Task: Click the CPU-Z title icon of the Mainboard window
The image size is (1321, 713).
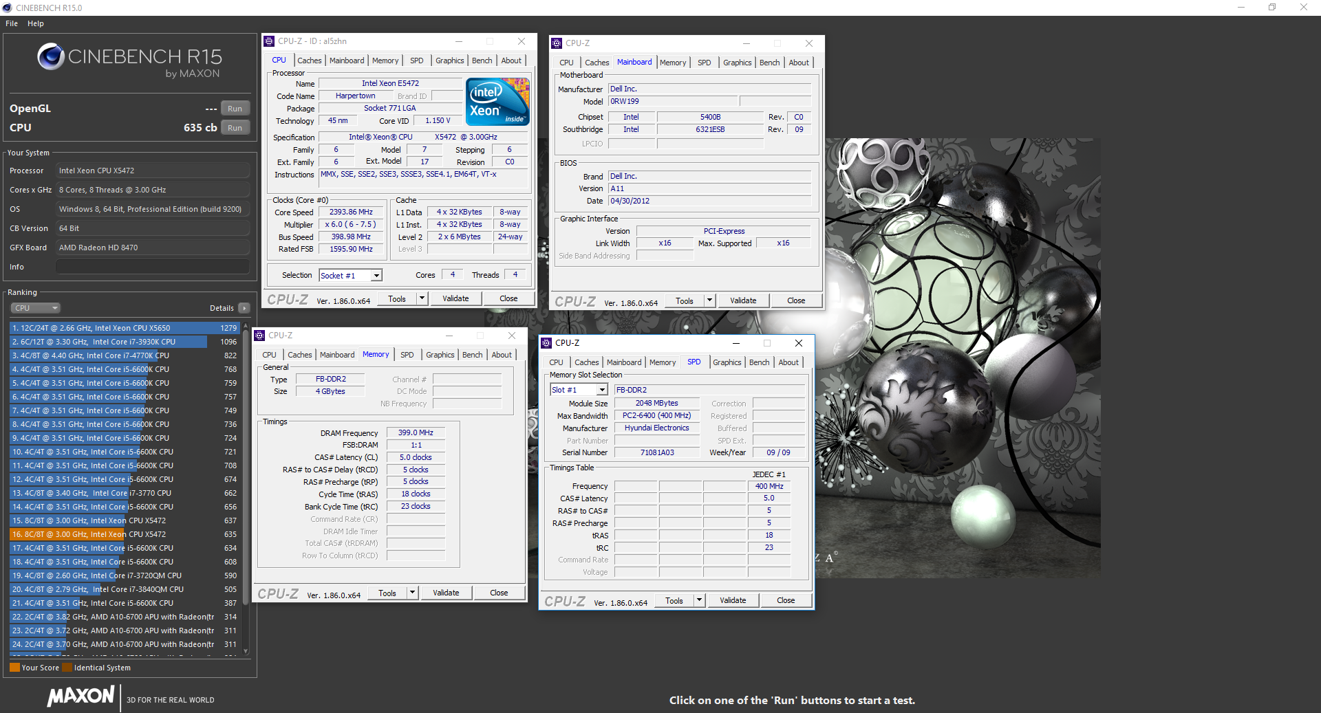Action: pyautogui.click(x=557, y=43)
